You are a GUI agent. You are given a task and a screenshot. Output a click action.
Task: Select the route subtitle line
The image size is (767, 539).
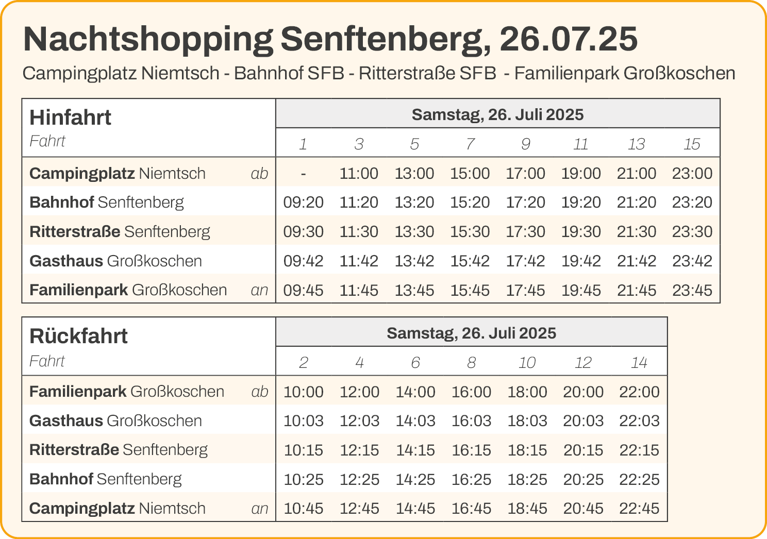pyautogui.click(x=379, y=74)
